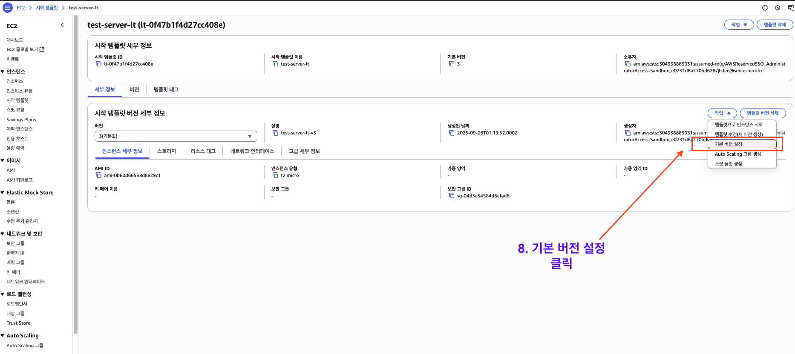
Task: Copy the security group ID sg-04d3e54584d6efad6
Action: pyautogui.click(x=452, y=196)
